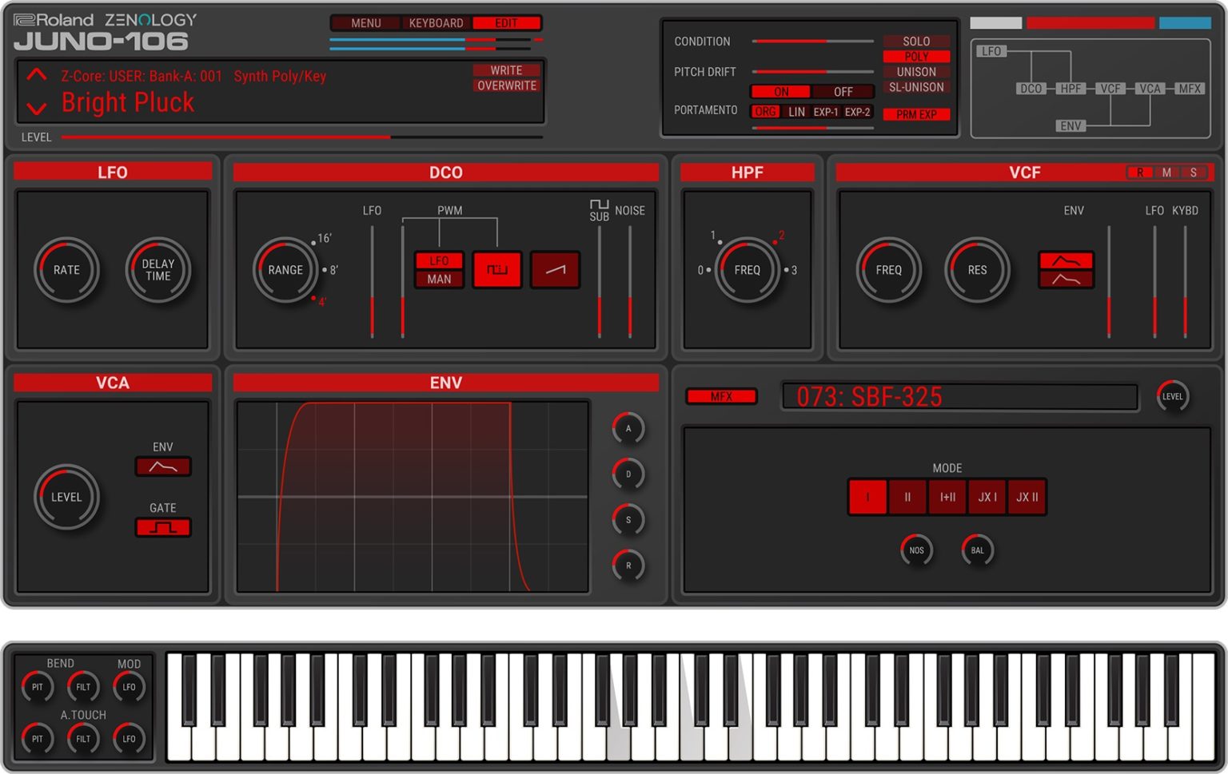
Task: Turn portamento OFF
Action: coord(843,92)
